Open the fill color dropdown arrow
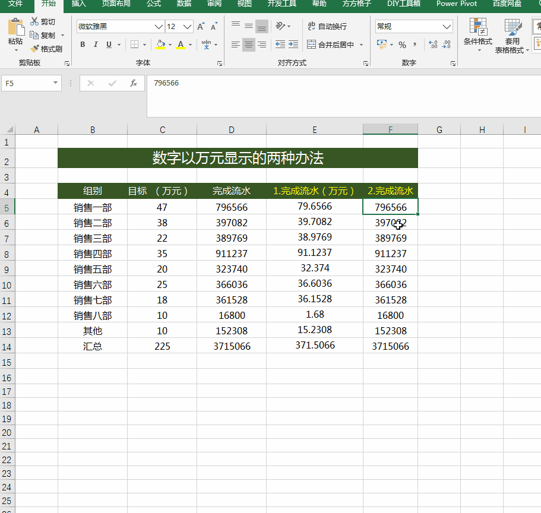The image size is (541, 513). tap(170, 45)
